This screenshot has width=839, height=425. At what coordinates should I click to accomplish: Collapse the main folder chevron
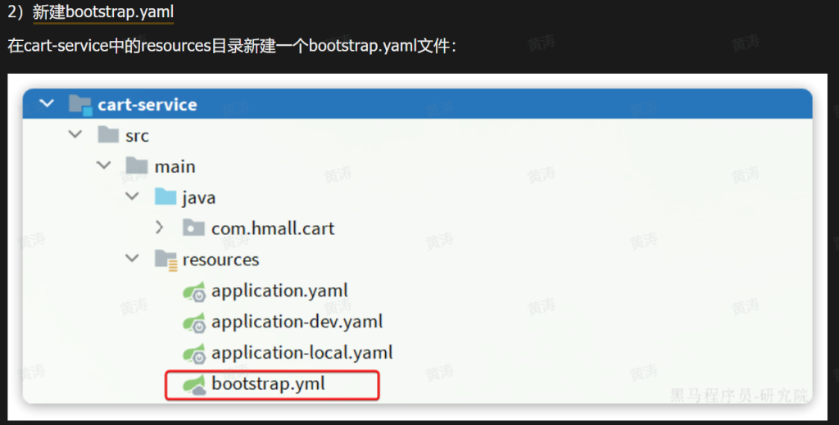click(104, 166)
